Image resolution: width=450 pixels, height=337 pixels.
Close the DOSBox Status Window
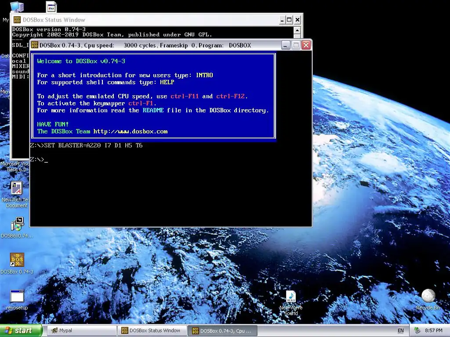click(298, 20)
